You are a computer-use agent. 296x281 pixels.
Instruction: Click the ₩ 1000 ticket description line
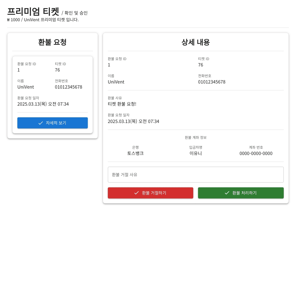click(x=43, y=20)
